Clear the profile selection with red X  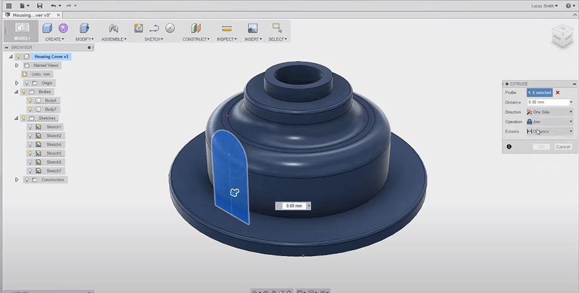[x=557, y=92]
